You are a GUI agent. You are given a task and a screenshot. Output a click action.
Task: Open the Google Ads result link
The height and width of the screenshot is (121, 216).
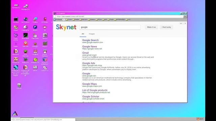pyautogui.click(x=88, y=63)
